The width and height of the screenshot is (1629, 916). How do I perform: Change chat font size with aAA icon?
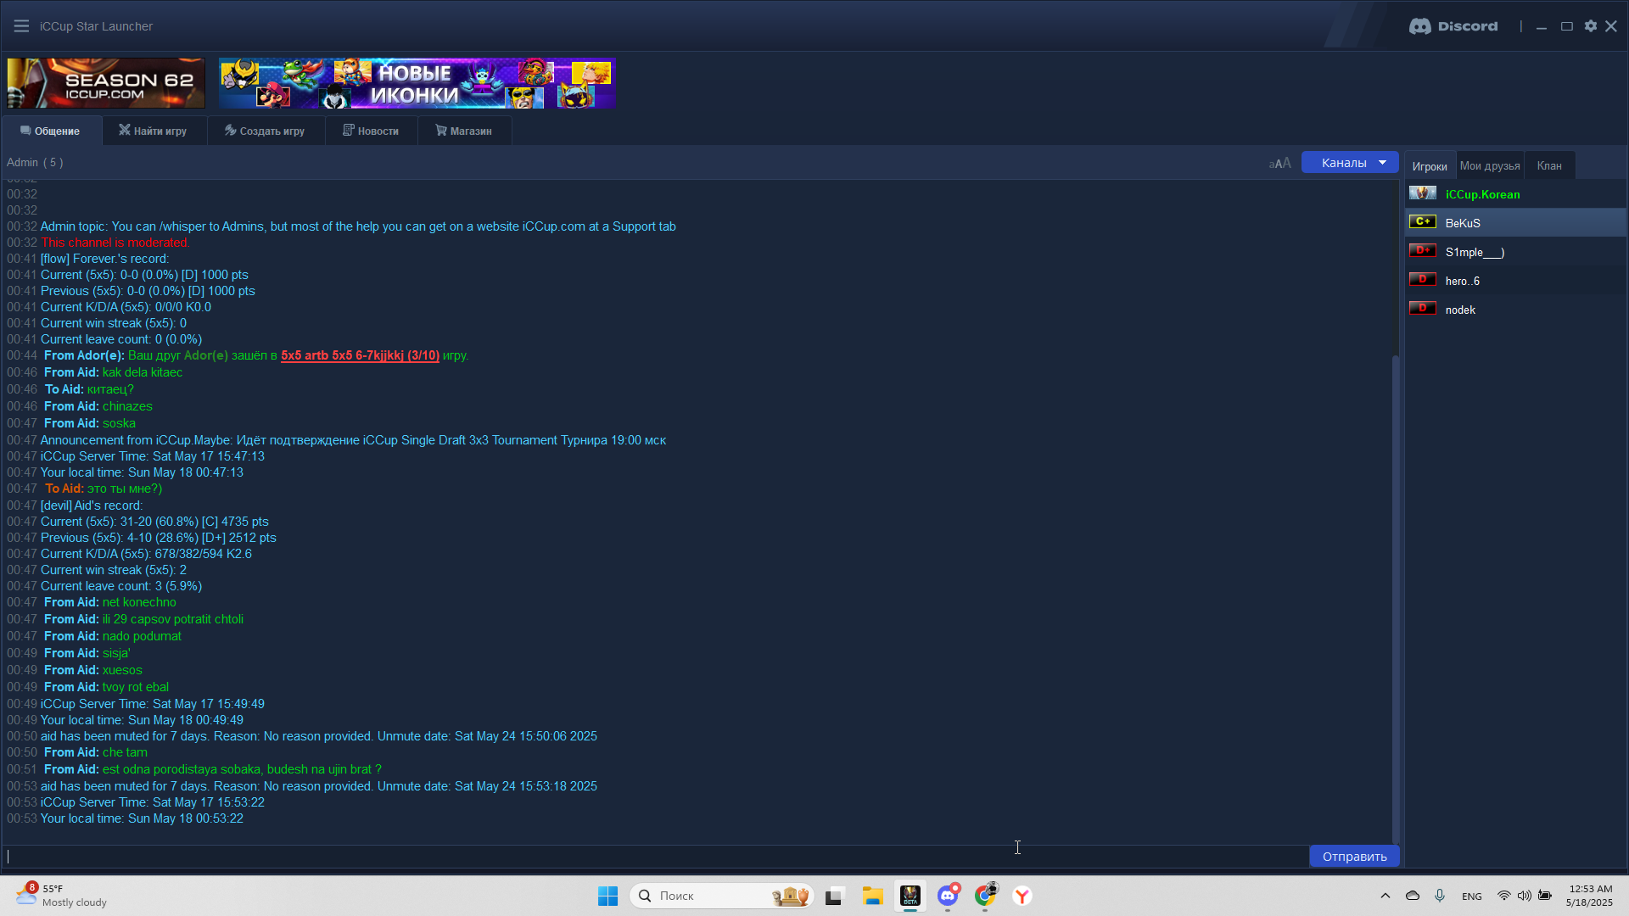1279,163
